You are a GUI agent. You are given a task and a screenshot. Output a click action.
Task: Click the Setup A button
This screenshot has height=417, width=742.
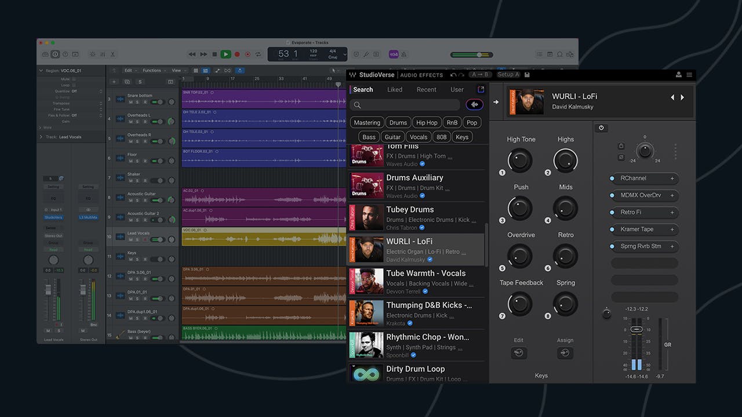(508, 75)
